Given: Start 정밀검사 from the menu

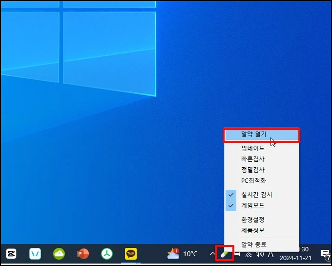Looking at the screenshot, I should tap(262, 170).
